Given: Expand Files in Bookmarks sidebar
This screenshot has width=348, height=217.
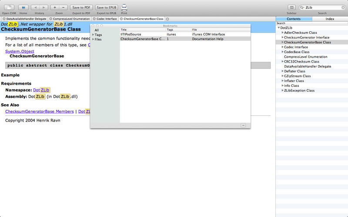Looking at the screenshot, I should 93,39.
